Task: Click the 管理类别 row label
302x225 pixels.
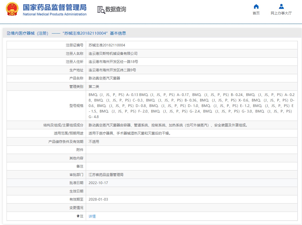Action: pyautogui.click(x=76, y=87)
